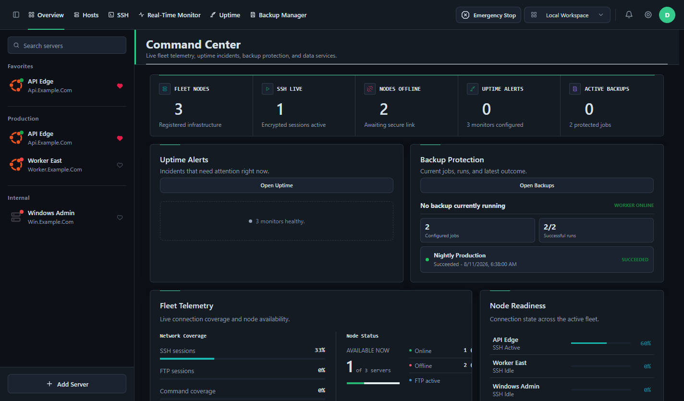Click the available servers progress bar

coord(373,383)
